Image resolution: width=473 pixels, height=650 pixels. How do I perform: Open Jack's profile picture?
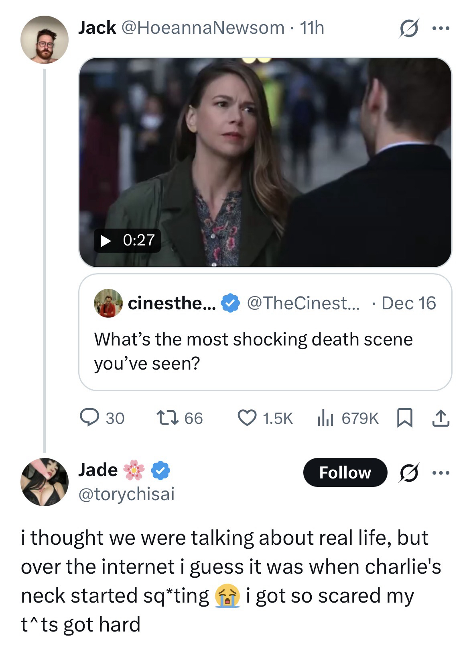pyautogui.click(x=45, y=40)
